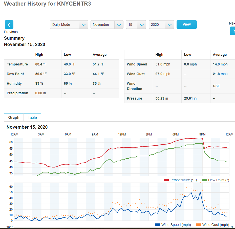Click the Wind Speed (mph) legend label
Image resolution: width=235 pixels, height=229 pixels.
coord(176,225)
